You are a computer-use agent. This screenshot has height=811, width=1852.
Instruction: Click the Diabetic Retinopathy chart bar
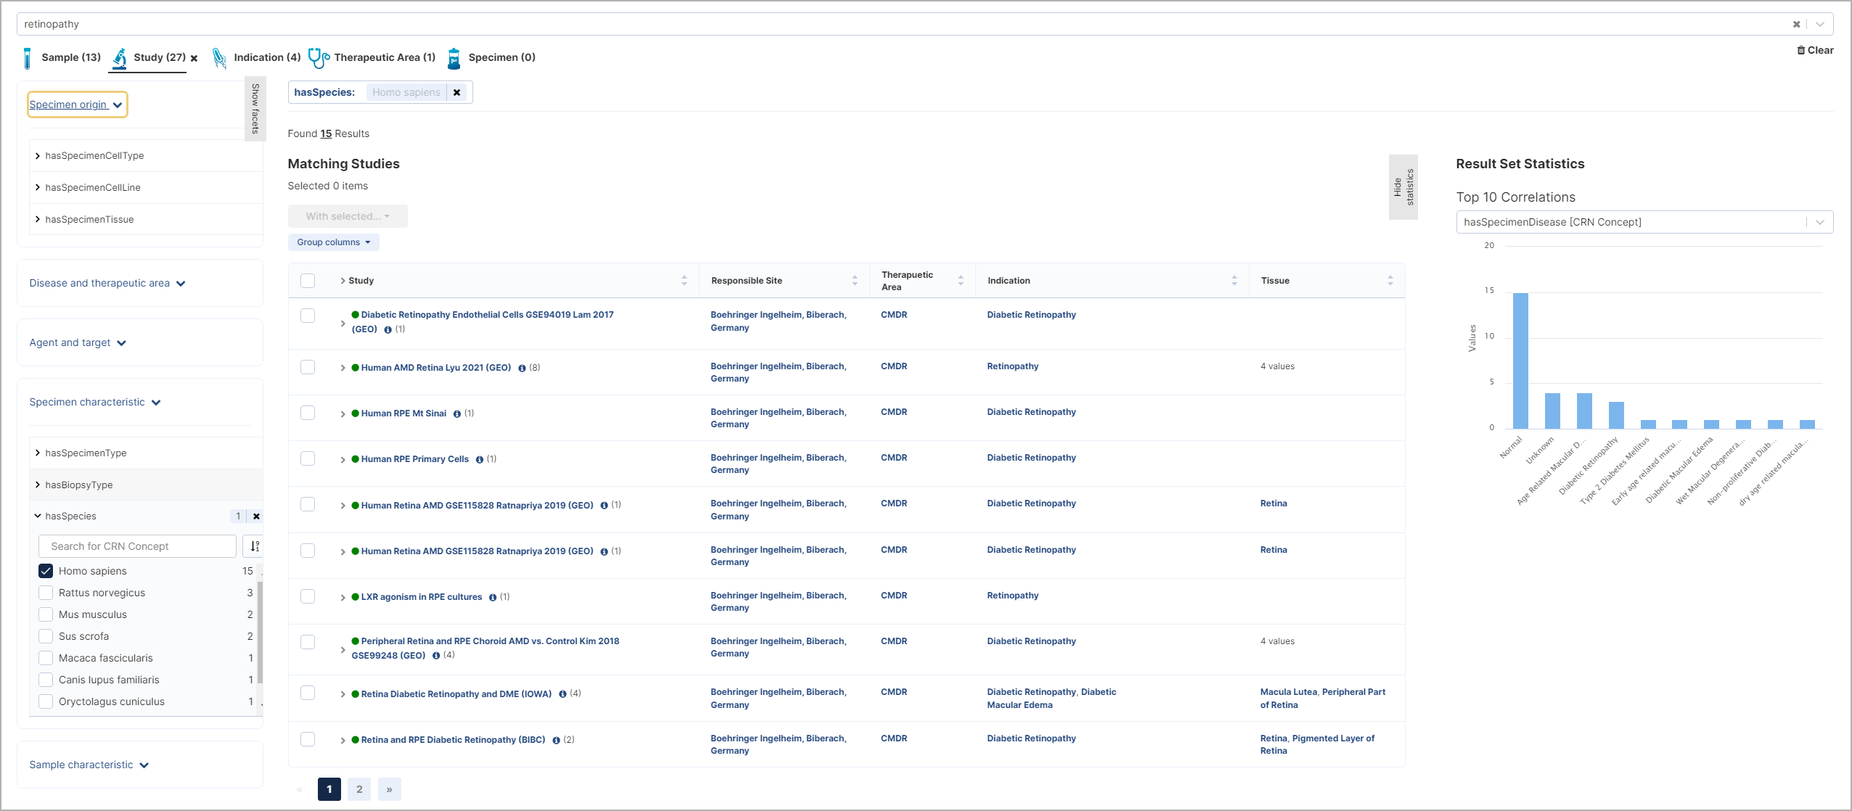[1616, 415]
